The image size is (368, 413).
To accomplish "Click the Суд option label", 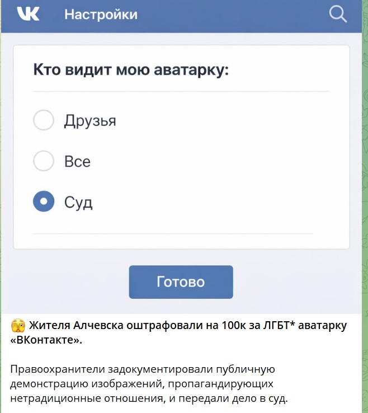I will 78,202.
